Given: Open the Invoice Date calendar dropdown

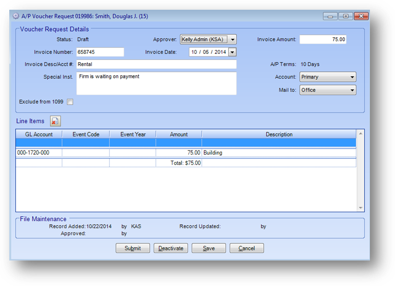Looking at the screenshot, I should pyautogui.click(x=232, y=52).
